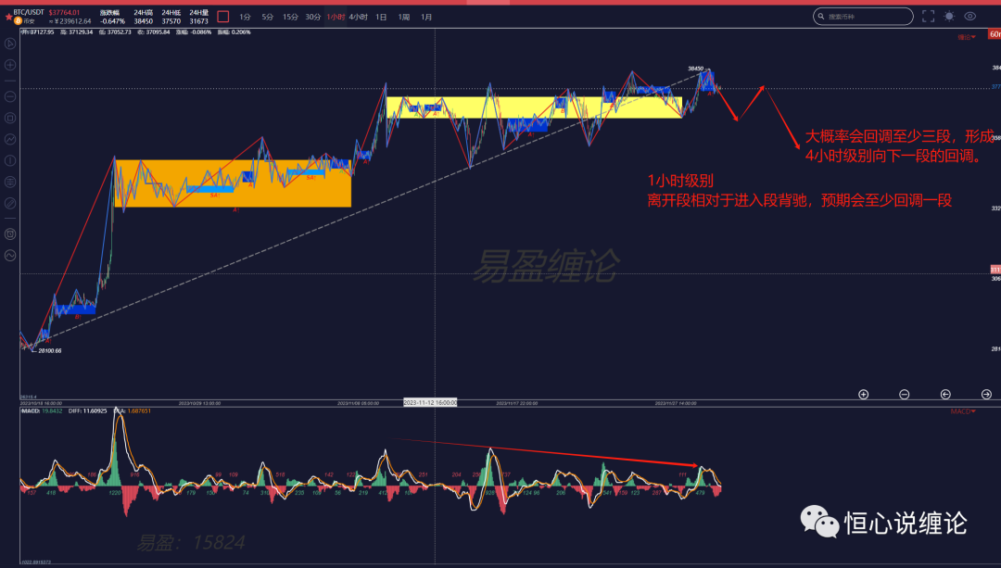1001x568 pixels.
Task: Toggle the light/dark theme sun icon
Action: [x=949, y=17]
